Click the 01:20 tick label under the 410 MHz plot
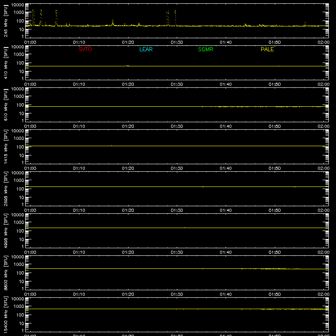Viewport: 336px width, 336px height. coord(128,84)
